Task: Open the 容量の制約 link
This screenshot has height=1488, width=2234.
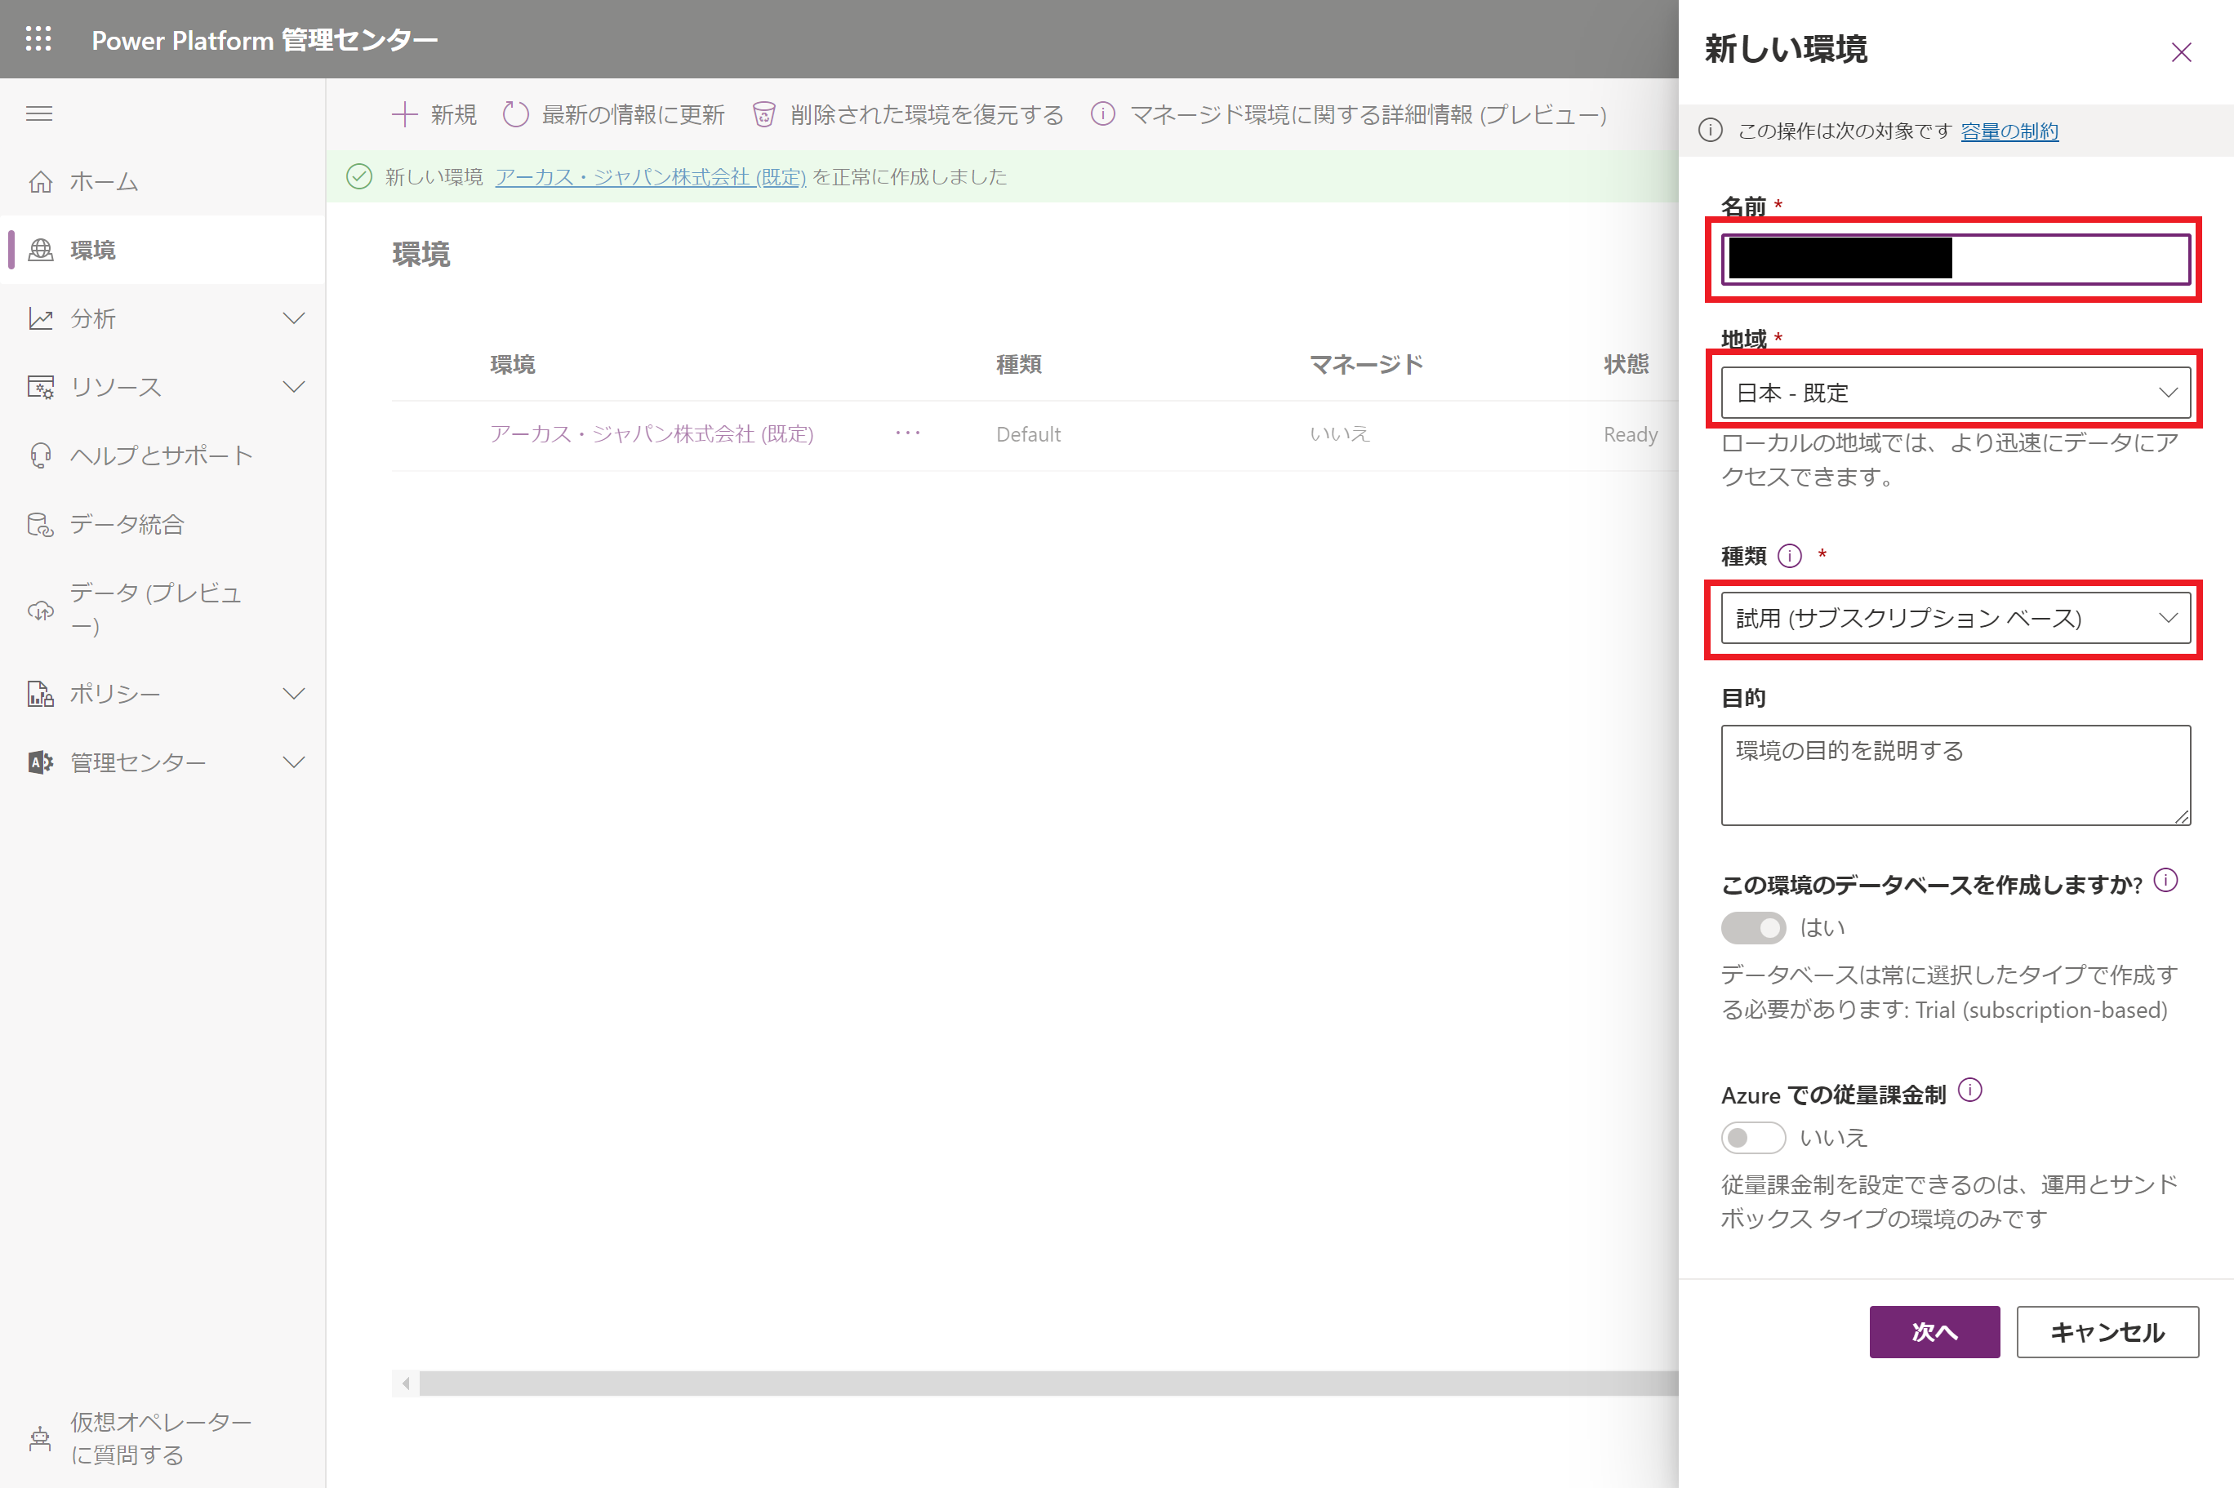Action: 2010,131
